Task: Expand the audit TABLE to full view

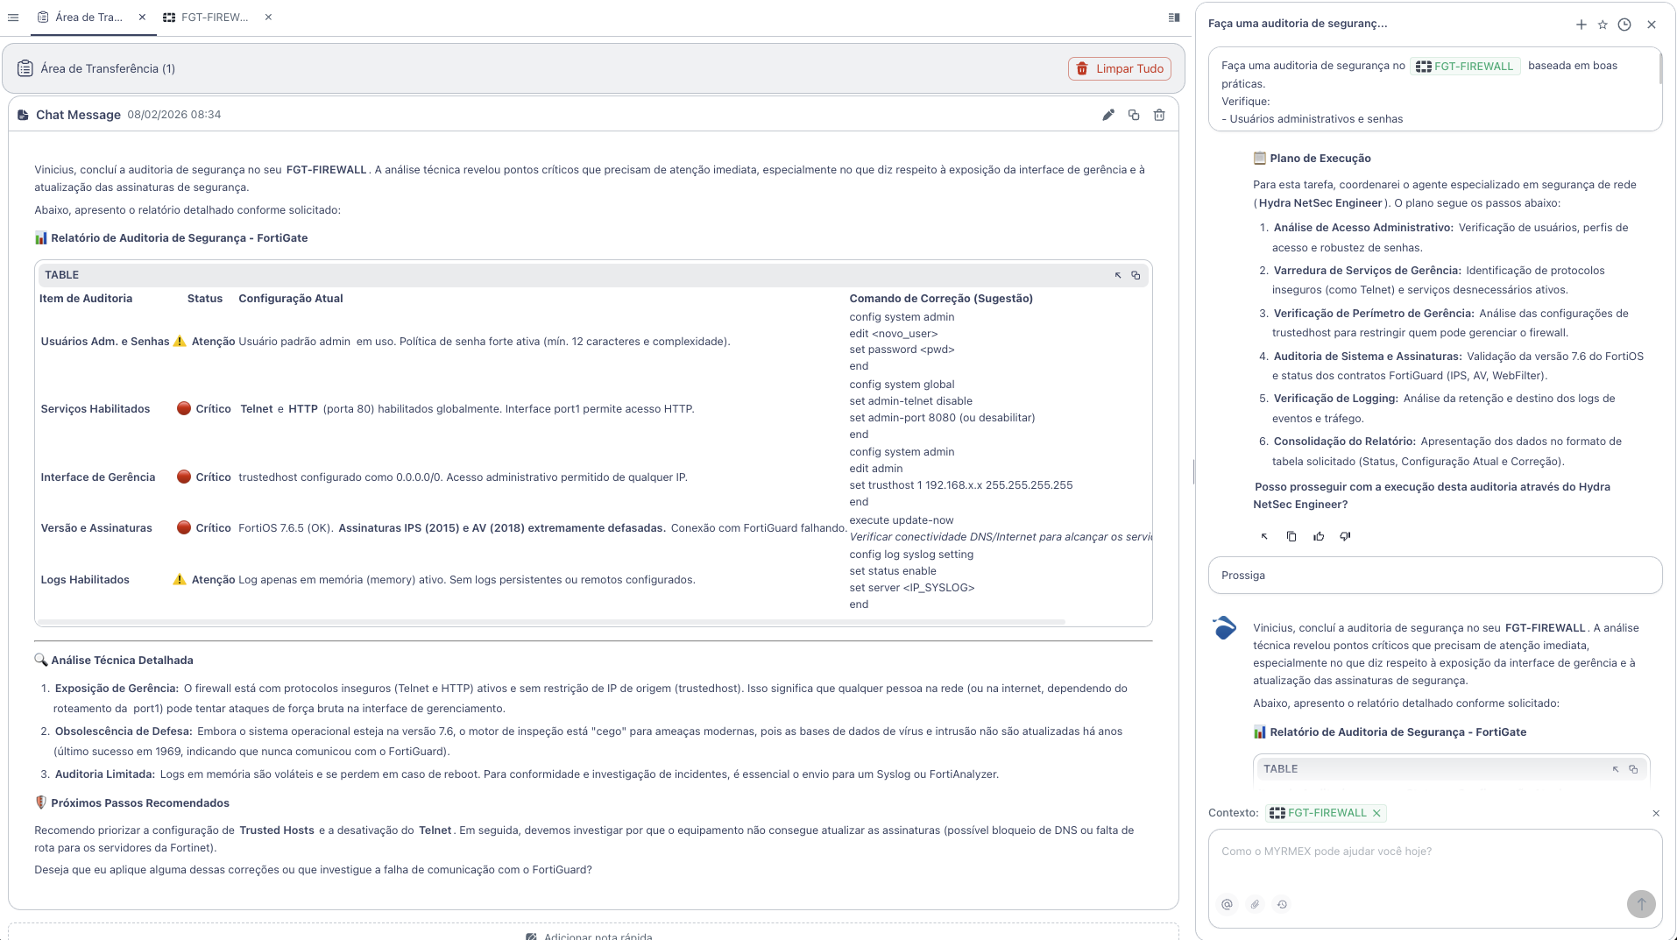Action: 1117,274
